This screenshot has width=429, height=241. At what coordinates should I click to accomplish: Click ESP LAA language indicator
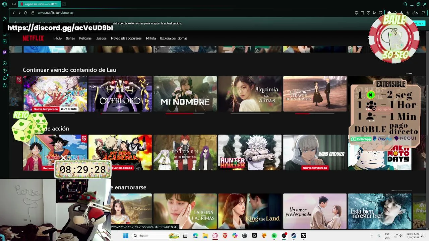[387, 236]
